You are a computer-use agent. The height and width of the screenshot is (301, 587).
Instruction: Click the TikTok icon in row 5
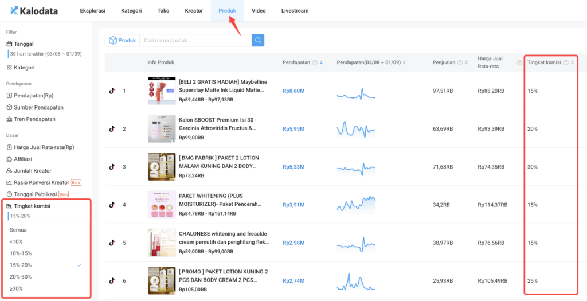(112, 243)
